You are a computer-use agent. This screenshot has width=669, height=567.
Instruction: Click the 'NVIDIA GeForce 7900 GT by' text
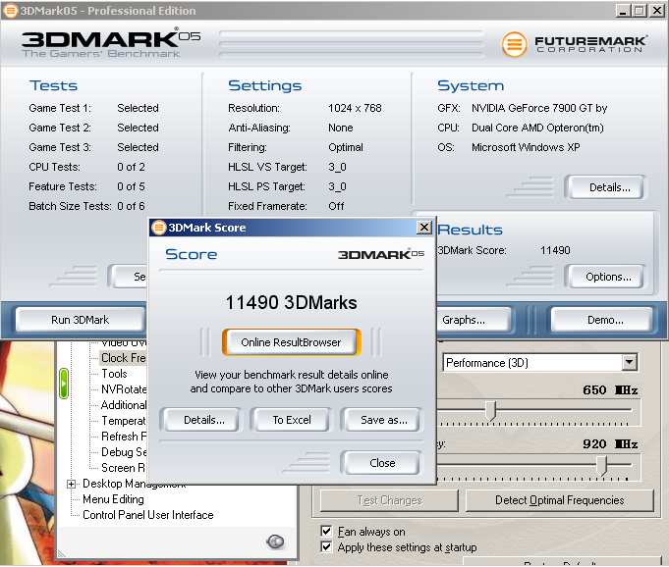click(539, 108)
